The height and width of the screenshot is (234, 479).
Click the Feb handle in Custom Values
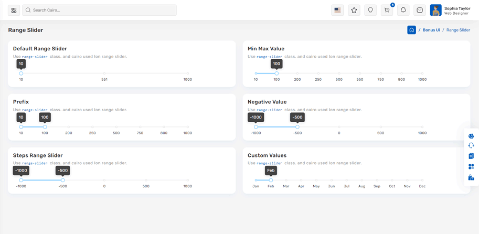point(271,180)
